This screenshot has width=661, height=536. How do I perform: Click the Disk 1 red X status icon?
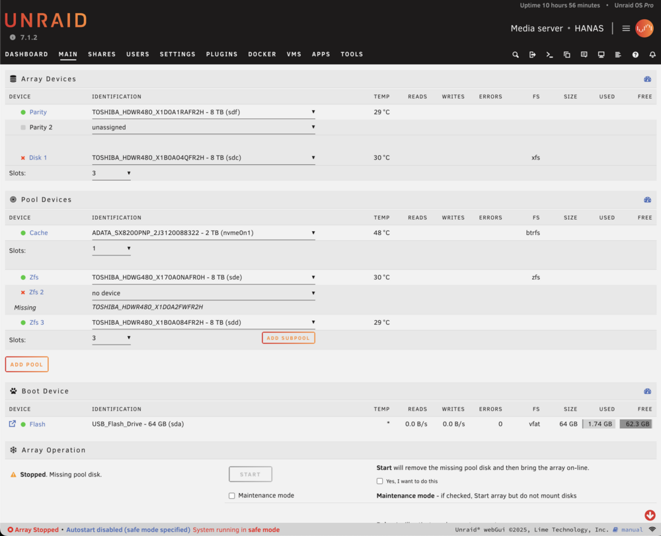click(22, 158)
